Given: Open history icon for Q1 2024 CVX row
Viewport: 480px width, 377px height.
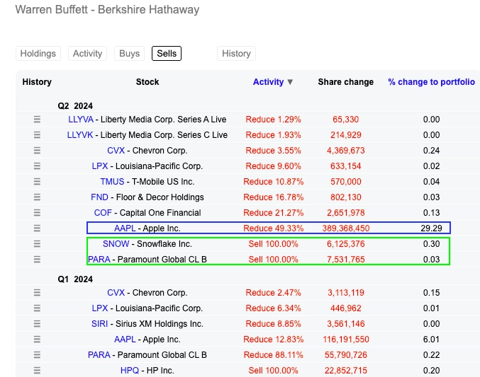Looking at the screenshot, I should [x=37, y=293].
